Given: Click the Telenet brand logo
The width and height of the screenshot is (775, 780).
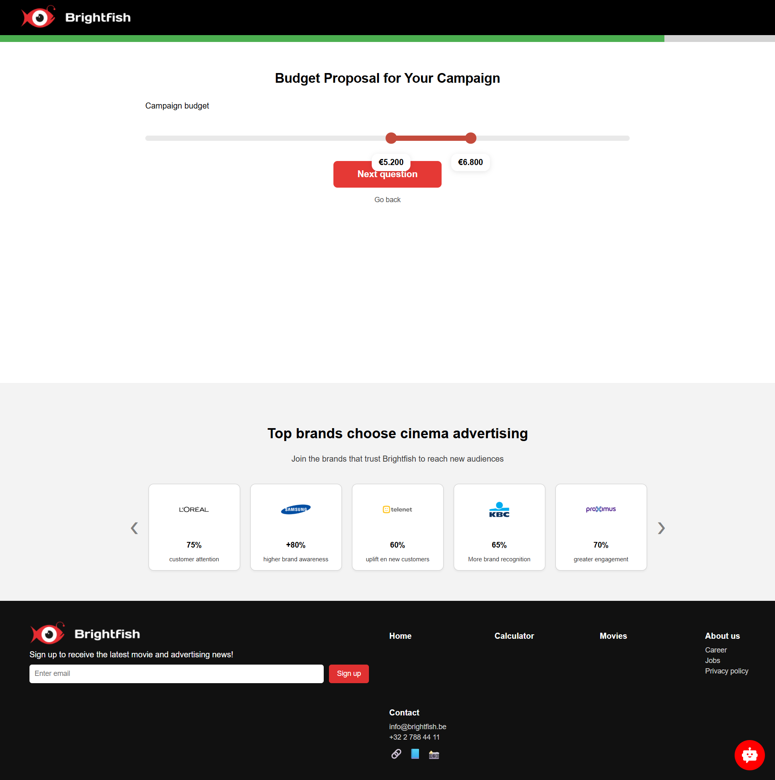Looking at the screenshot, I should [398, 510].
